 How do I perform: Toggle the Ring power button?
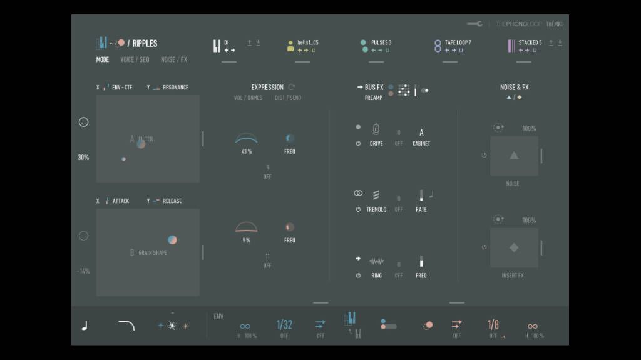(x=358, y=276)
